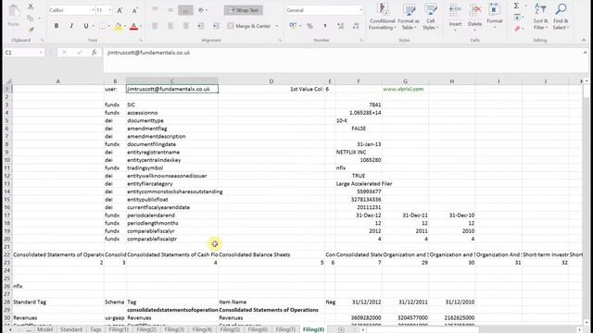Open the www.xbrlxl.com link

pyautogui.click(x=403, y=89)
